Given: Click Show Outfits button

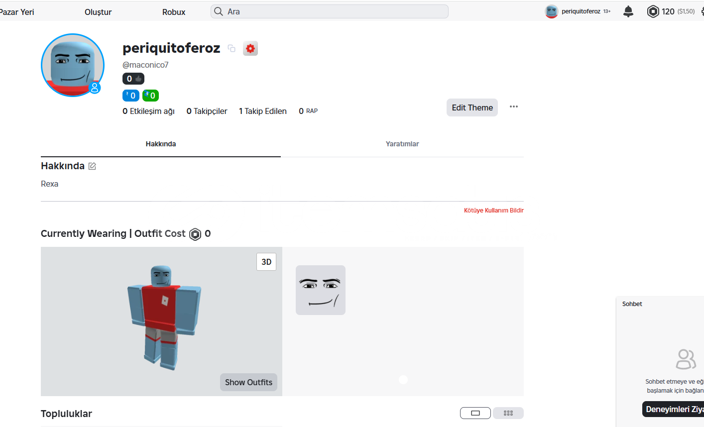Looking at the screenshot, I should point(248,382).
